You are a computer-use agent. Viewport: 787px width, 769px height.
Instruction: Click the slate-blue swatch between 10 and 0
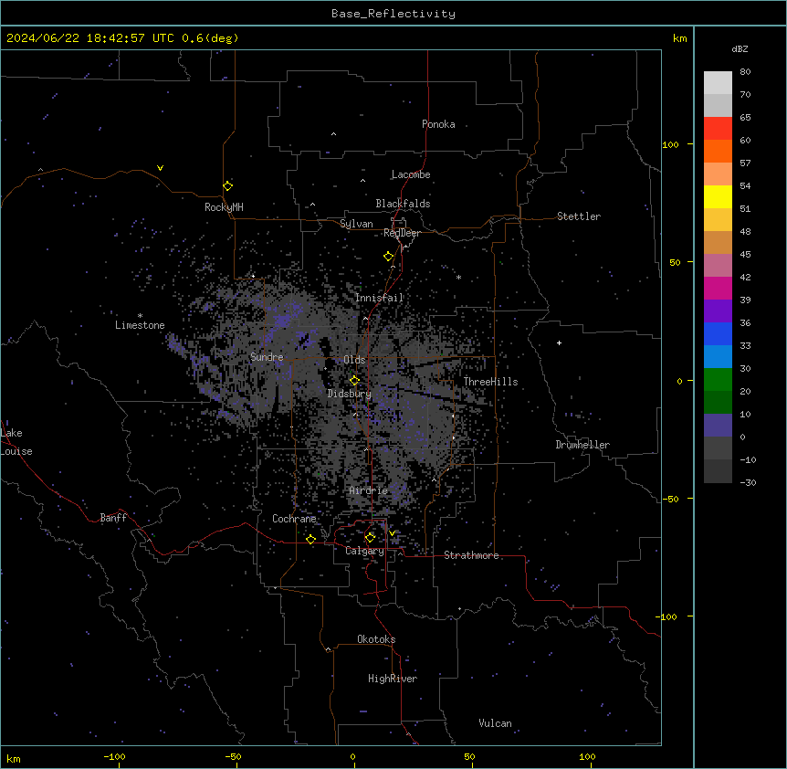click(x=718, y=426)
